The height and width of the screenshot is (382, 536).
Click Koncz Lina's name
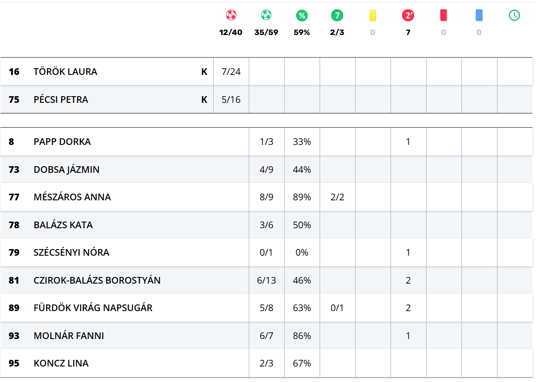[x=61, y=363]
